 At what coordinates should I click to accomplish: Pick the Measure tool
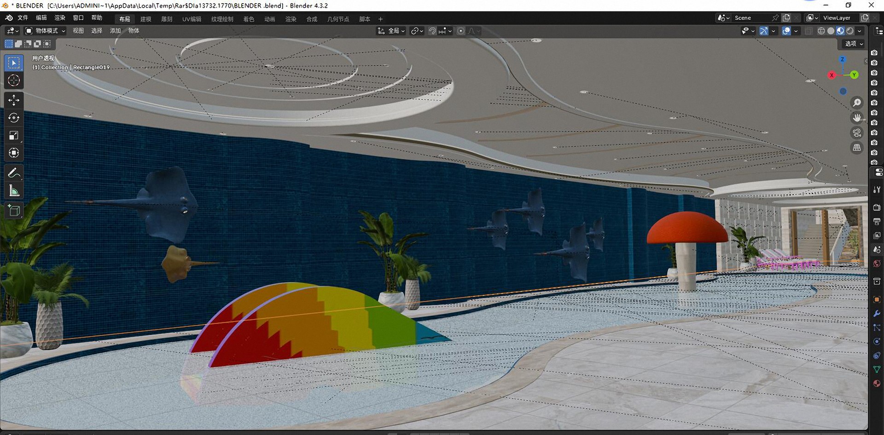[14, 191]
